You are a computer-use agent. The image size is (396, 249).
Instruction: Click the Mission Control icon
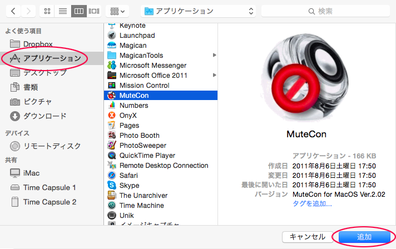[112, 85]
